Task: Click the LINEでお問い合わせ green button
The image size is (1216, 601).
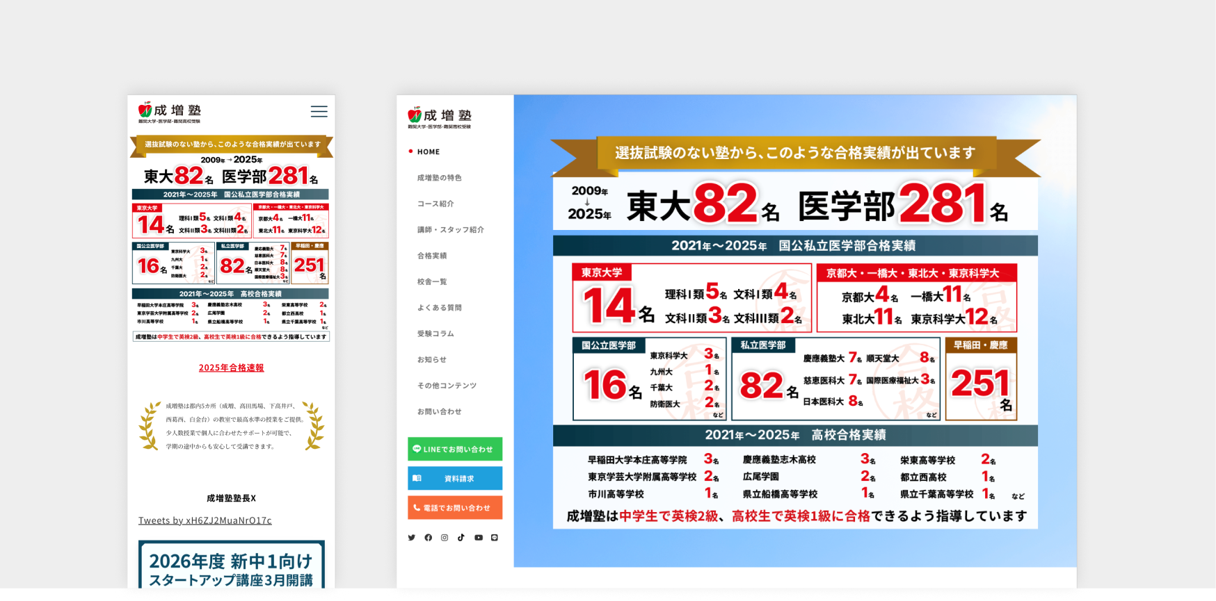Action: point(455,449)
